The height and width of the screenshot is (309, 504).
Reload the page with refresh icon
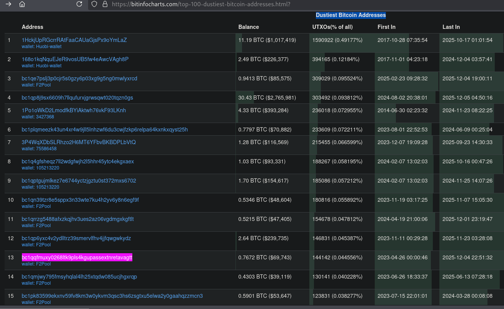click(79, 4)
